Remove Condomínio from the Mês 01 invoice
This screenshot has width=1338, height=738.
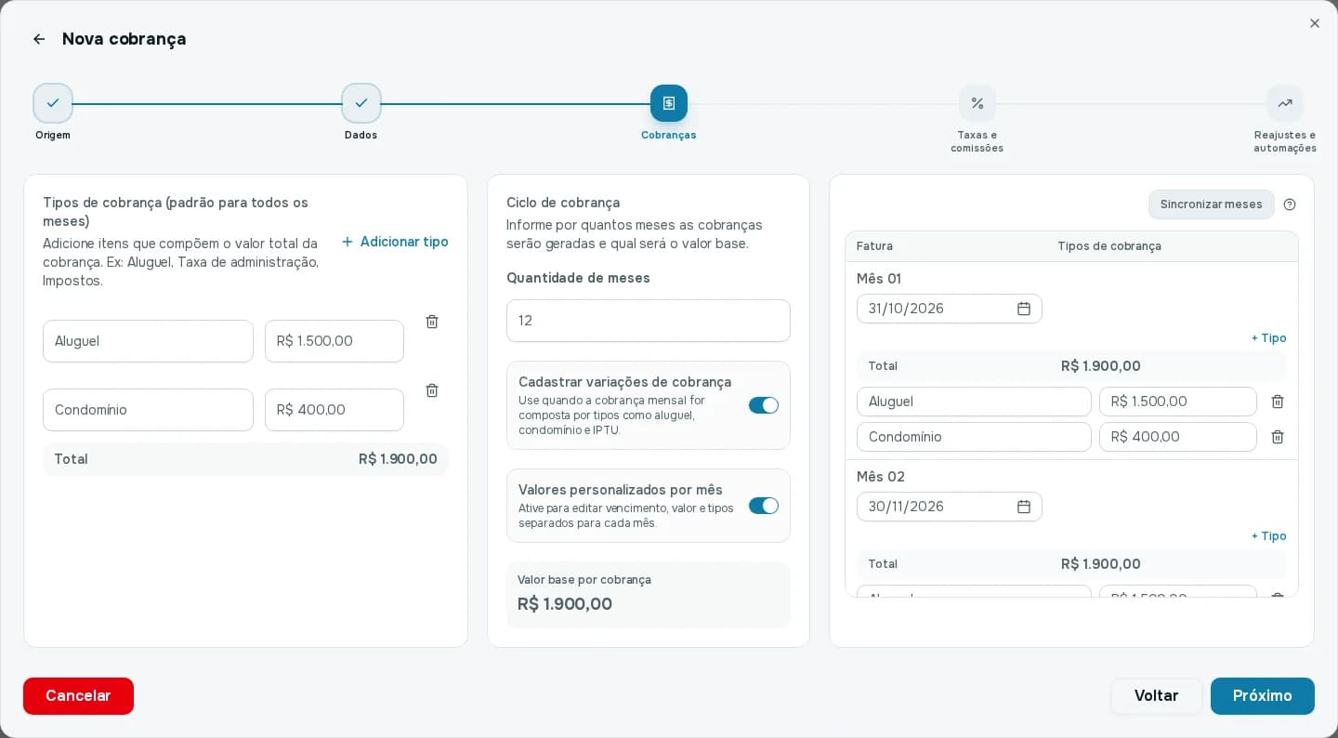pos(1278,437)
